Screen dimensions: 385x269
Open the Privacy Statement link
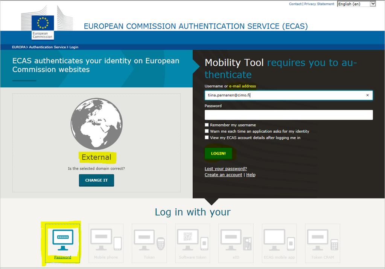[319, 4]
